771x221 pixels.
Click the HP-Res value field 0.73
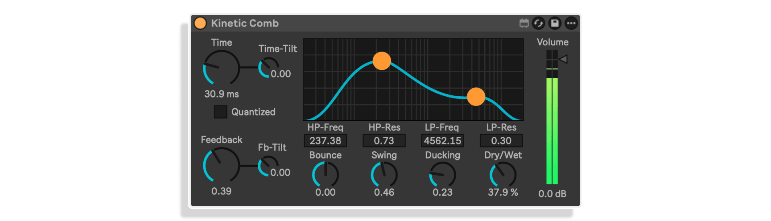click(384, 141)
